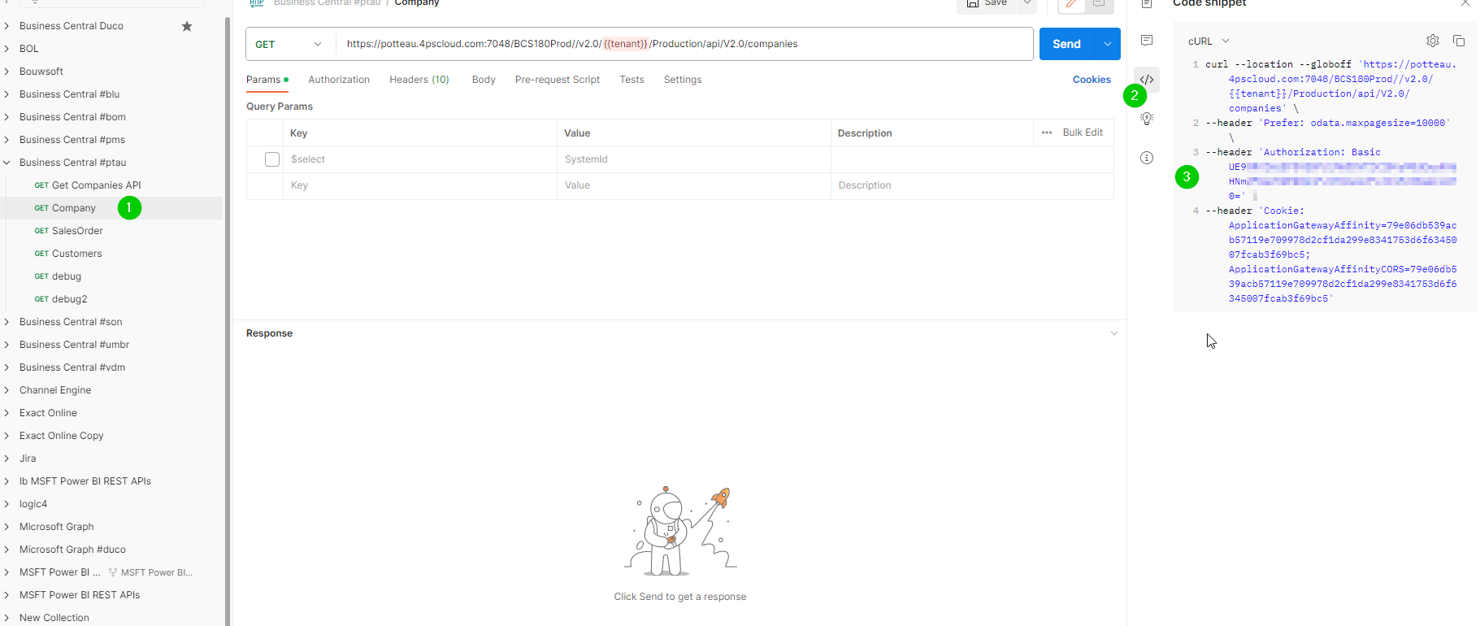The height and width of the screenshot is (626, 1480).
Task: Expand the Exact Online Copy collection
Action: coord(7,436)
